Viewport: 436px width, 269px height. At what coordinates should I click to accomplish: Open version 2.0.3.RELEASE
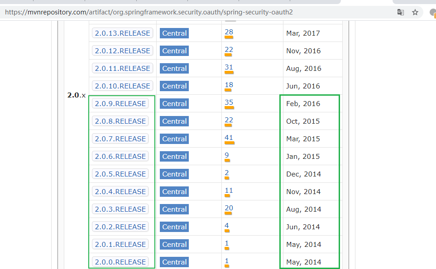tap(120, 209)
